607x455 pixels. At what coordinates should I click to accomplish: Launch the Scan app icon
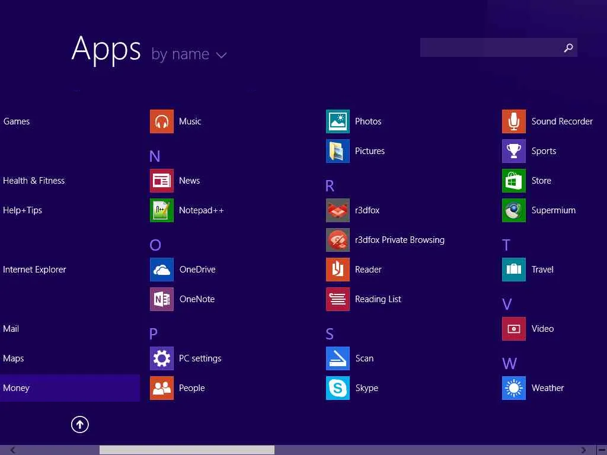pyautogui.click(x=337, y=358)
